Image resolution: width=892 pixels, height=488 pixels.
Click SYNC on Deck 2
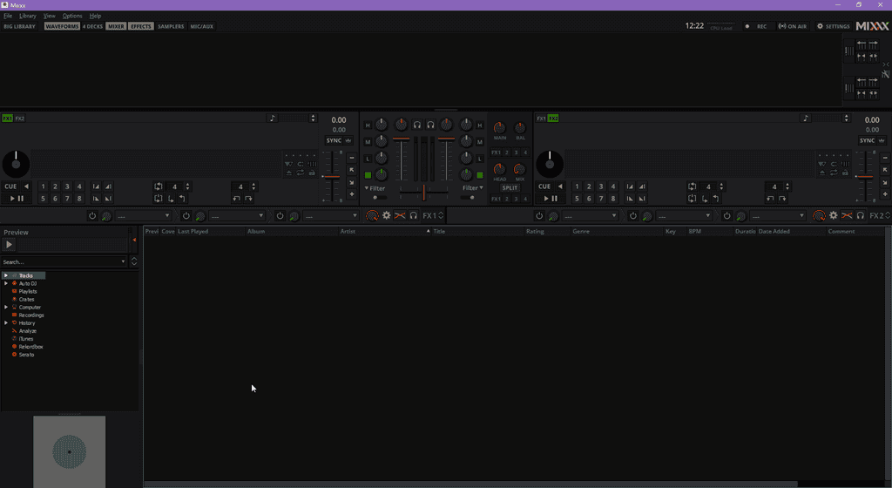pyautogui.click(x=868, y=140)
